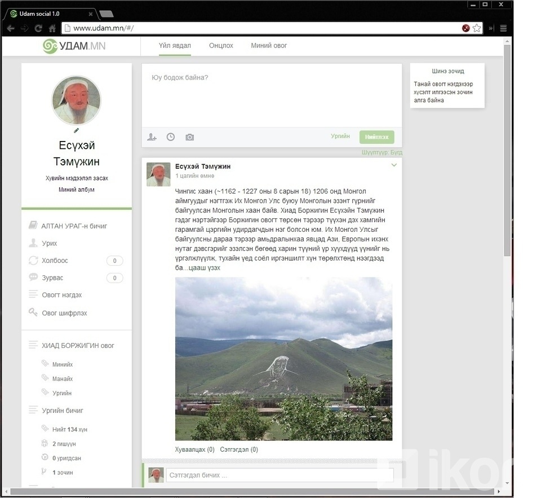This screenshot has height=498, width=550.
Task: Click the Хуваалцах (0) share link
Action: pos(194,449)
